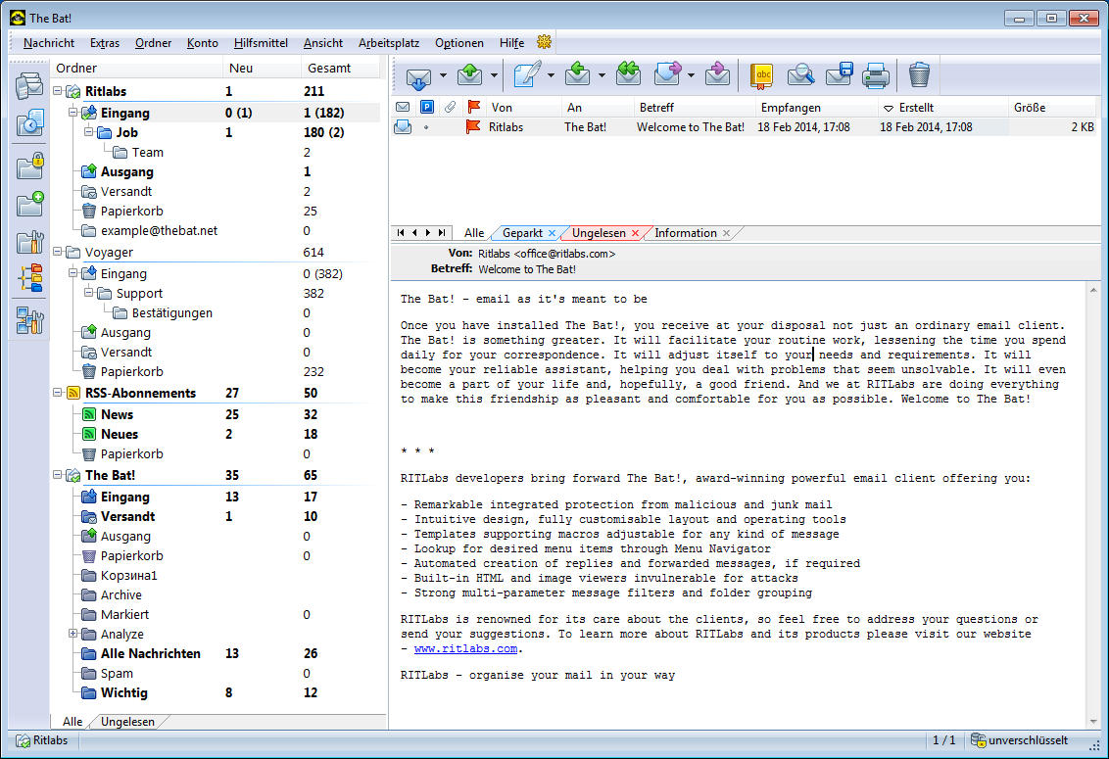
Task: Click the magnifier search messages icon
Action: click(800, 75)
